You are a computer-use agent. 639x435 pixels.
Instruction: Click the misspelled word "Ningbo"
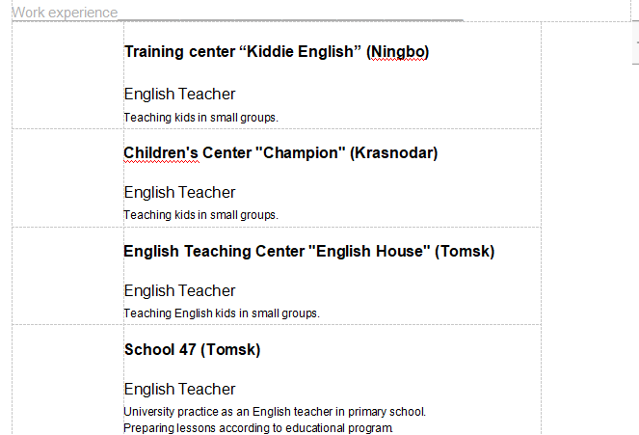click(x=397, y=52)
